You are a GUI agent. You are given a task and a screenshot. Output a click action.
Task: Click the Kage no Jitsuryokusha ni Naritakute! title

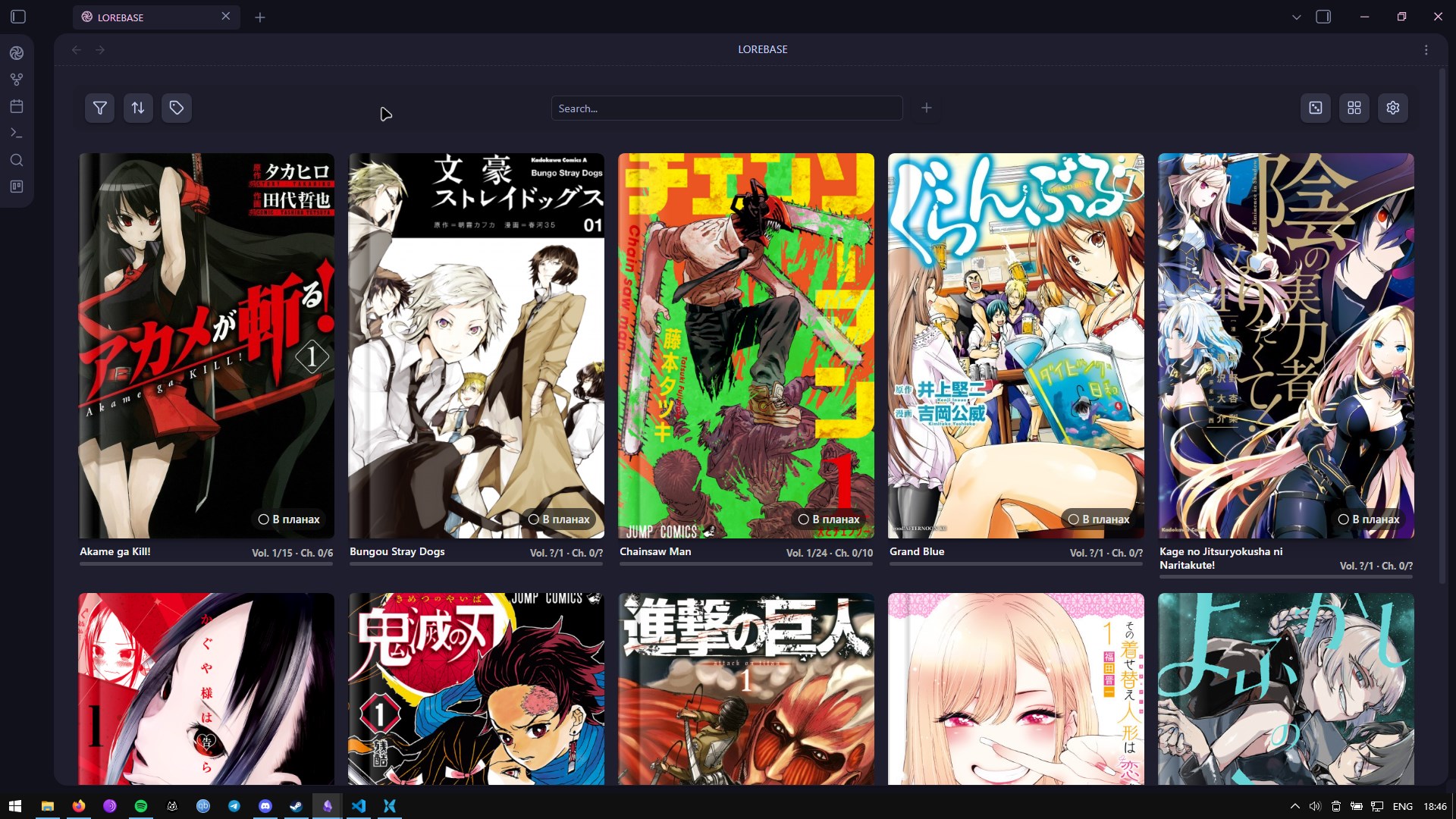point(1221,558)
